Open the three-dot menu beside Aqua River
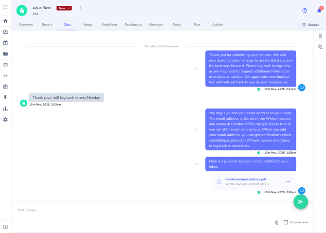The image size is (326, 233). (x=81, y=8)
